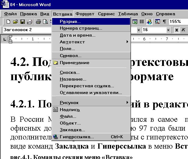Click the Word document icon in the title bar
This screenshot has width=188, height=159.
(x=5, y=4)
